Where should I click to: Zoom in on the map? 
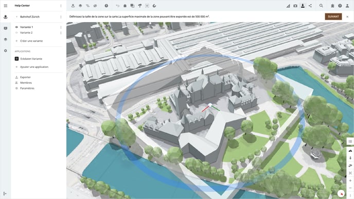[x=350, y=180]
